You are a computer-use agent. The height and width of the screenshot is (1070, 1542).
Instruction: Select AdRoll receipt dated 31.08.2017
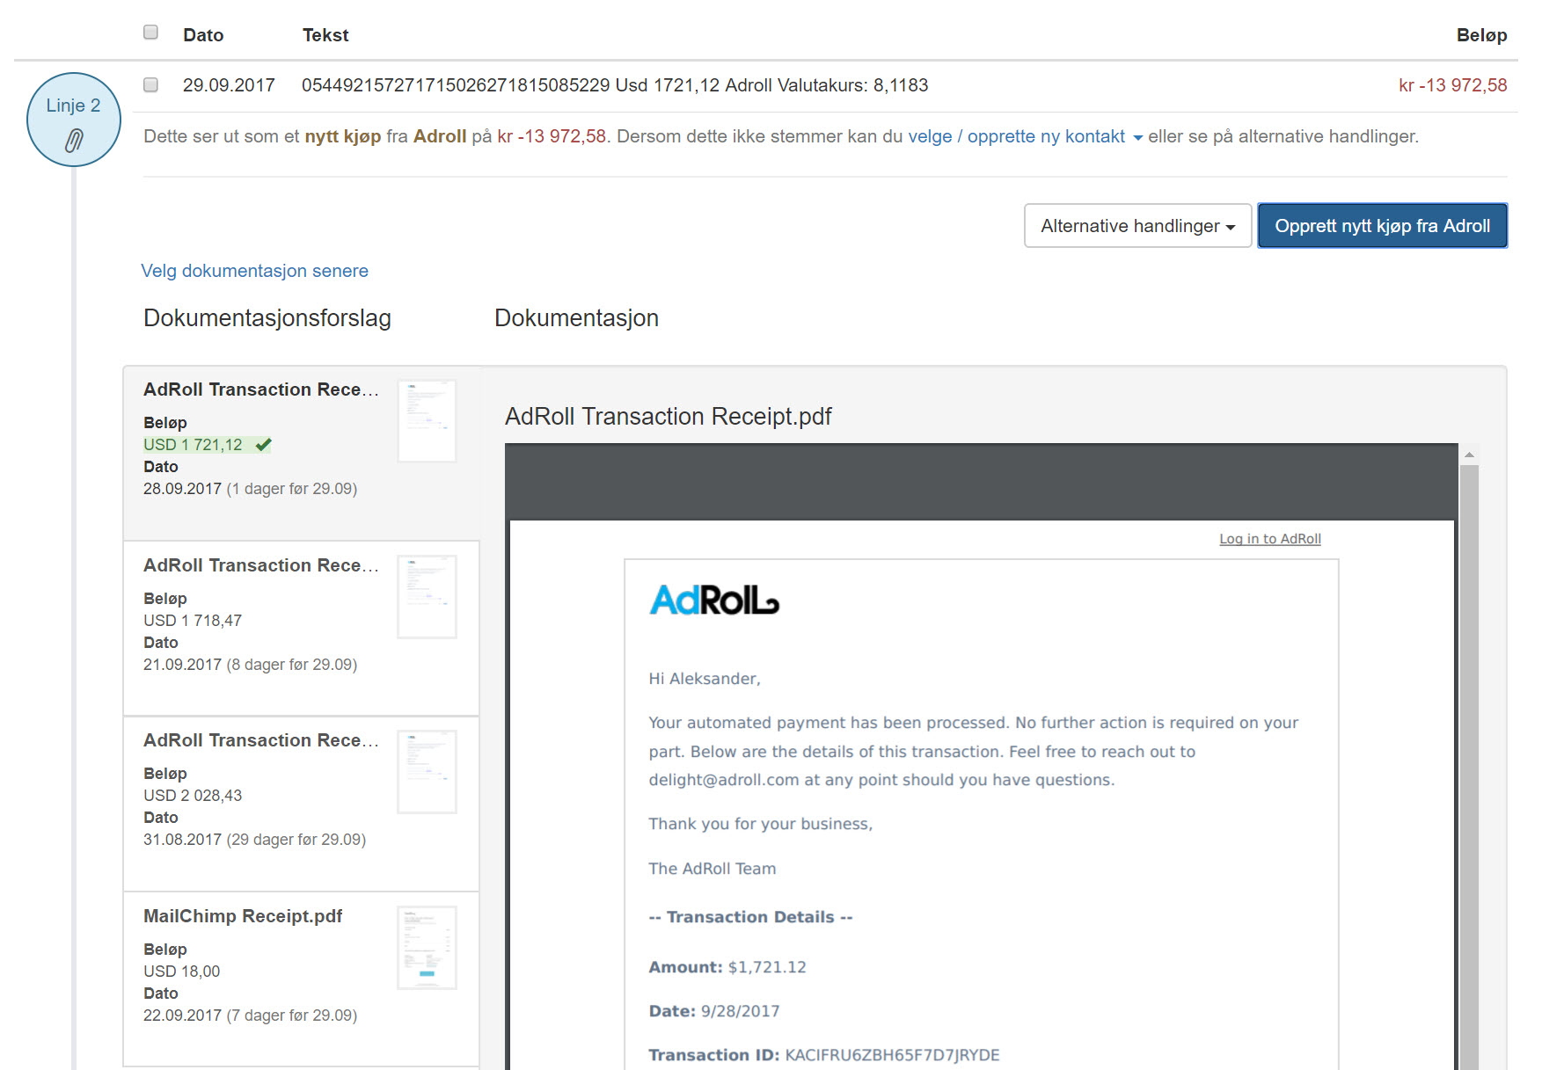point(302,804)
